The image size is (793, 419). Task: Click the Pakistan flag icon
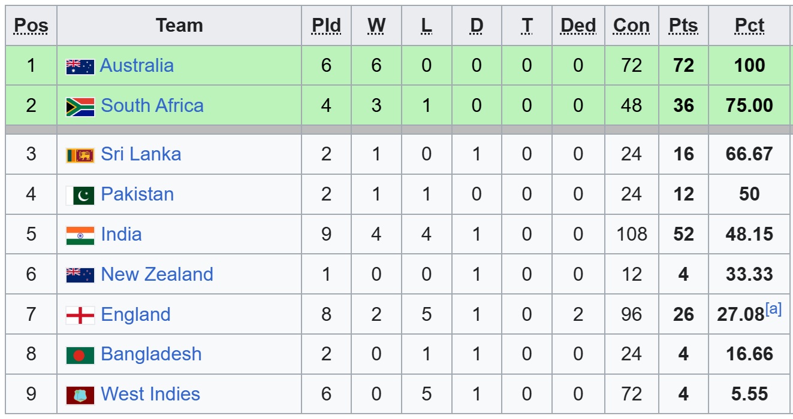[x=80, y=195]
